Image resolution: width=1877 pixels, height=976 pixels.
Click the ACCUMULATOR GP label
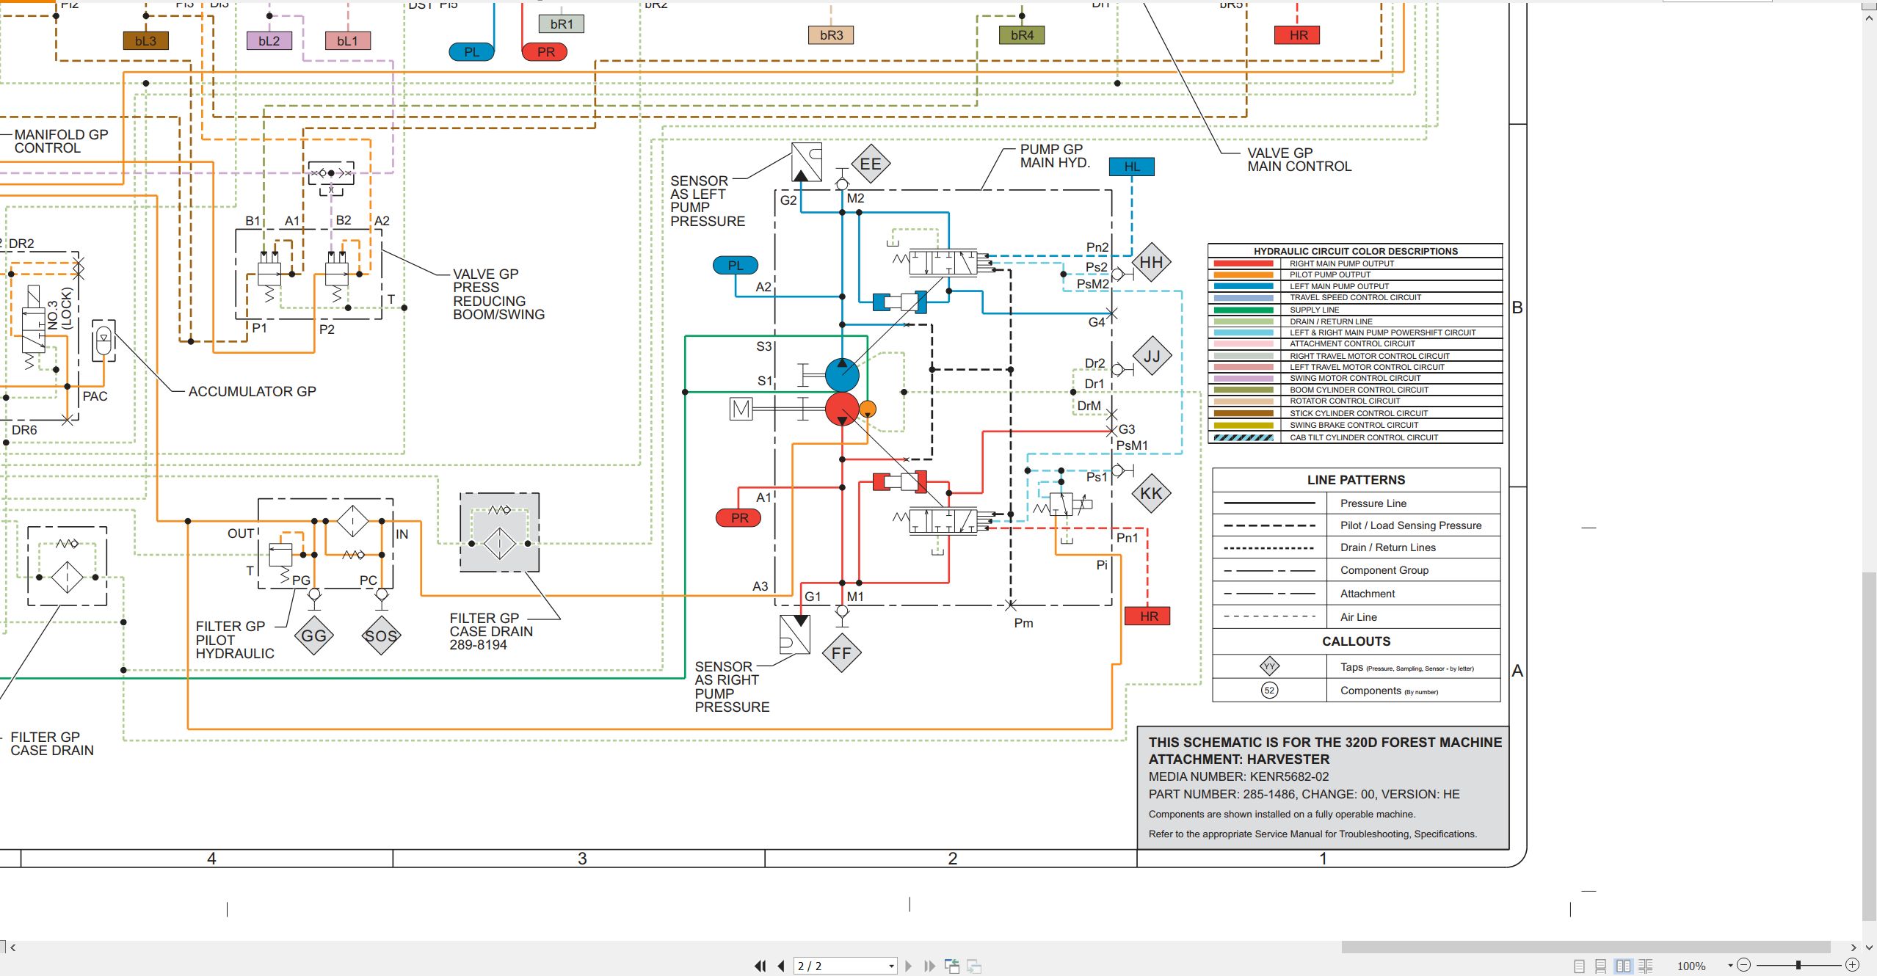click(x=253, y=392)
